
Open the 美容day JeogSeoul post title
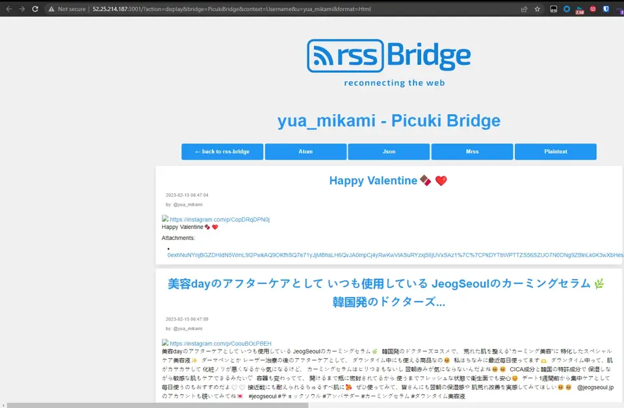pos(386,293)
